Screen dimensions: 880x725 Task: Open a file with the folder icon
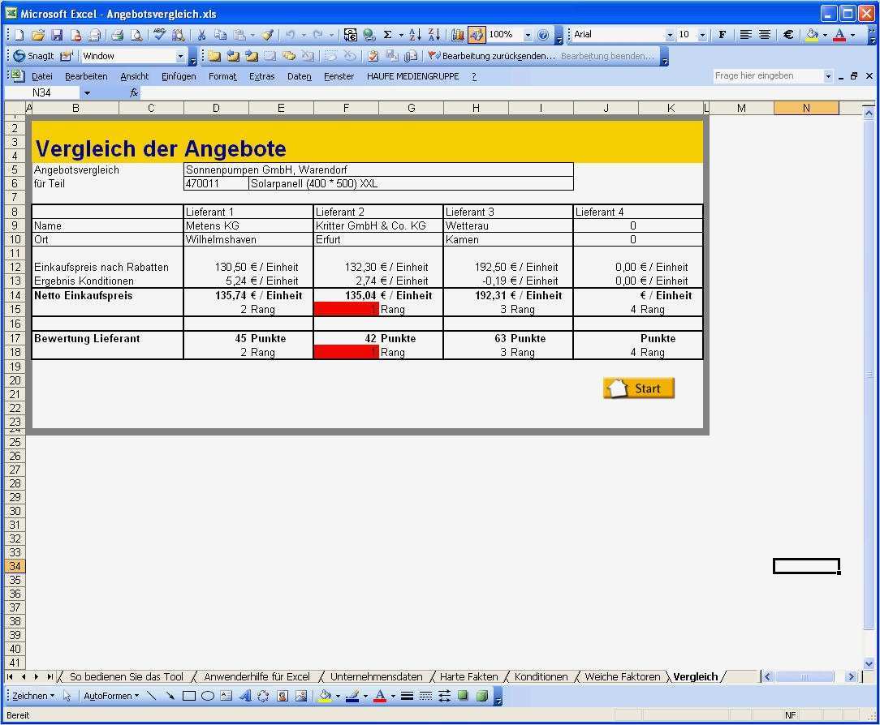pyautogui.click(x=37, y=35)
